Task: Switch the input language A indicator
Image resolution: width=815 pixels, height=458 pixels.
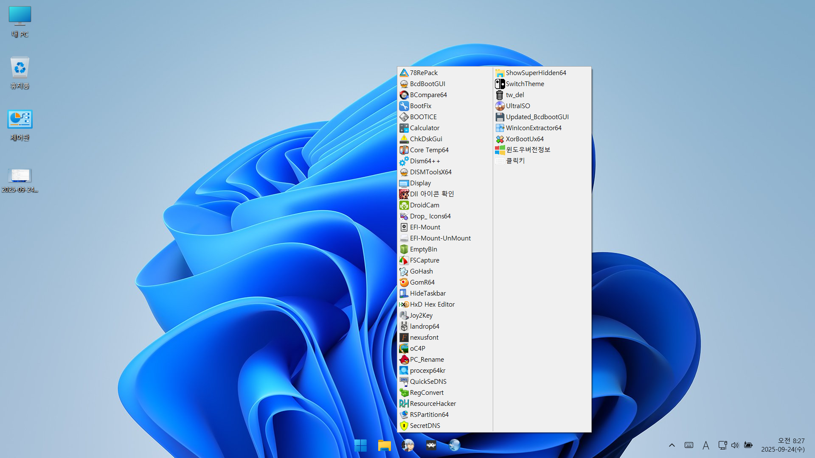Action: coord(705,445)
